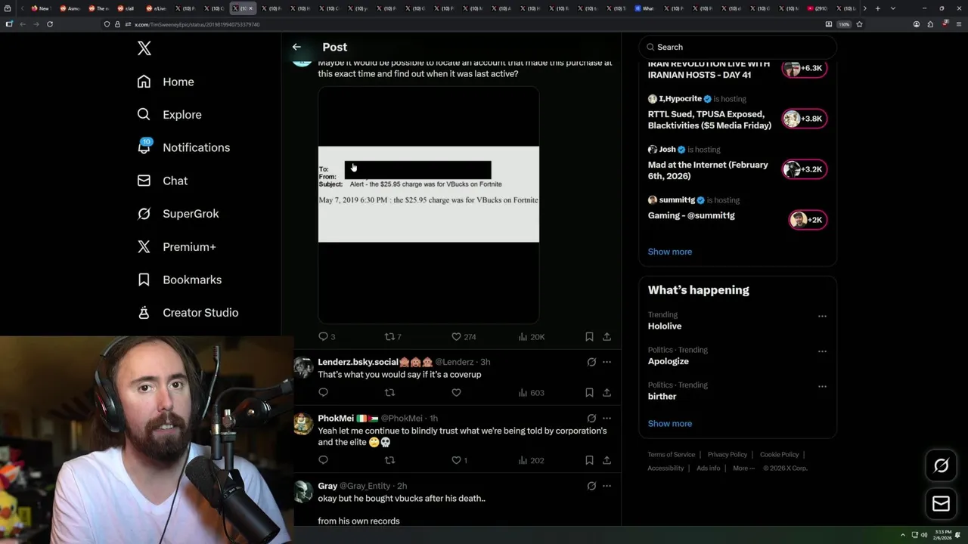The image size is (968, 544).
Task: Bookmark this page with the star icon
Action: [x=859, y=24]
